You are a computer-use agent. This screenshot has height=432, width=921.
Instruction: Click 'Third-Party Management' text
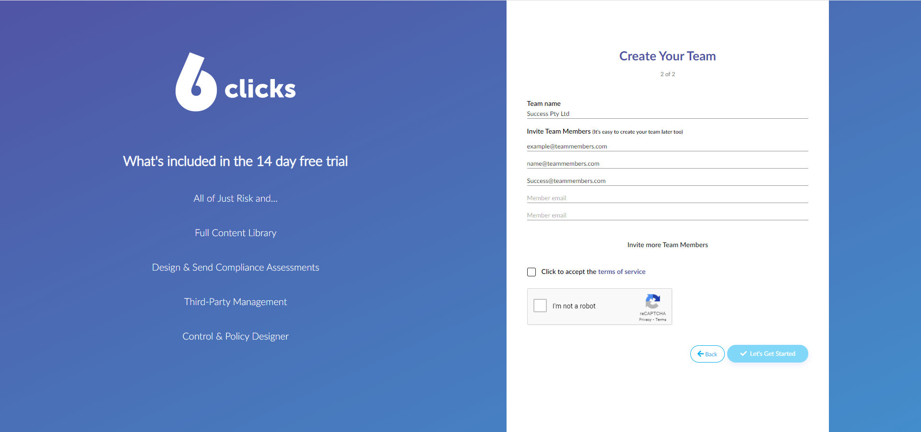point(236,302)
